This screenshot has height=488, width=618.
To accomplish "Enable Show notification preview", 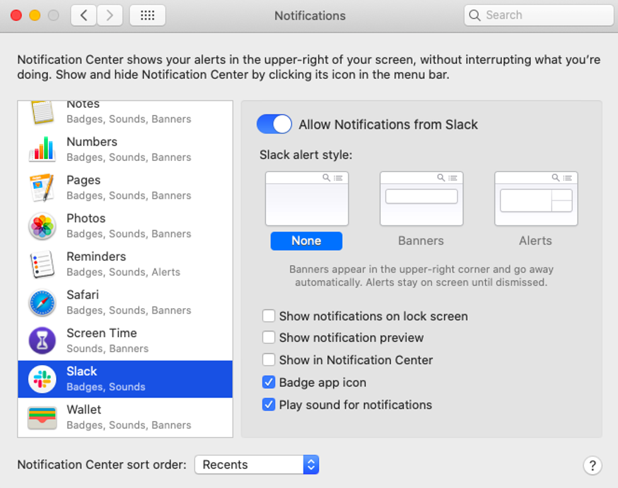I will (x=269, y=338).
